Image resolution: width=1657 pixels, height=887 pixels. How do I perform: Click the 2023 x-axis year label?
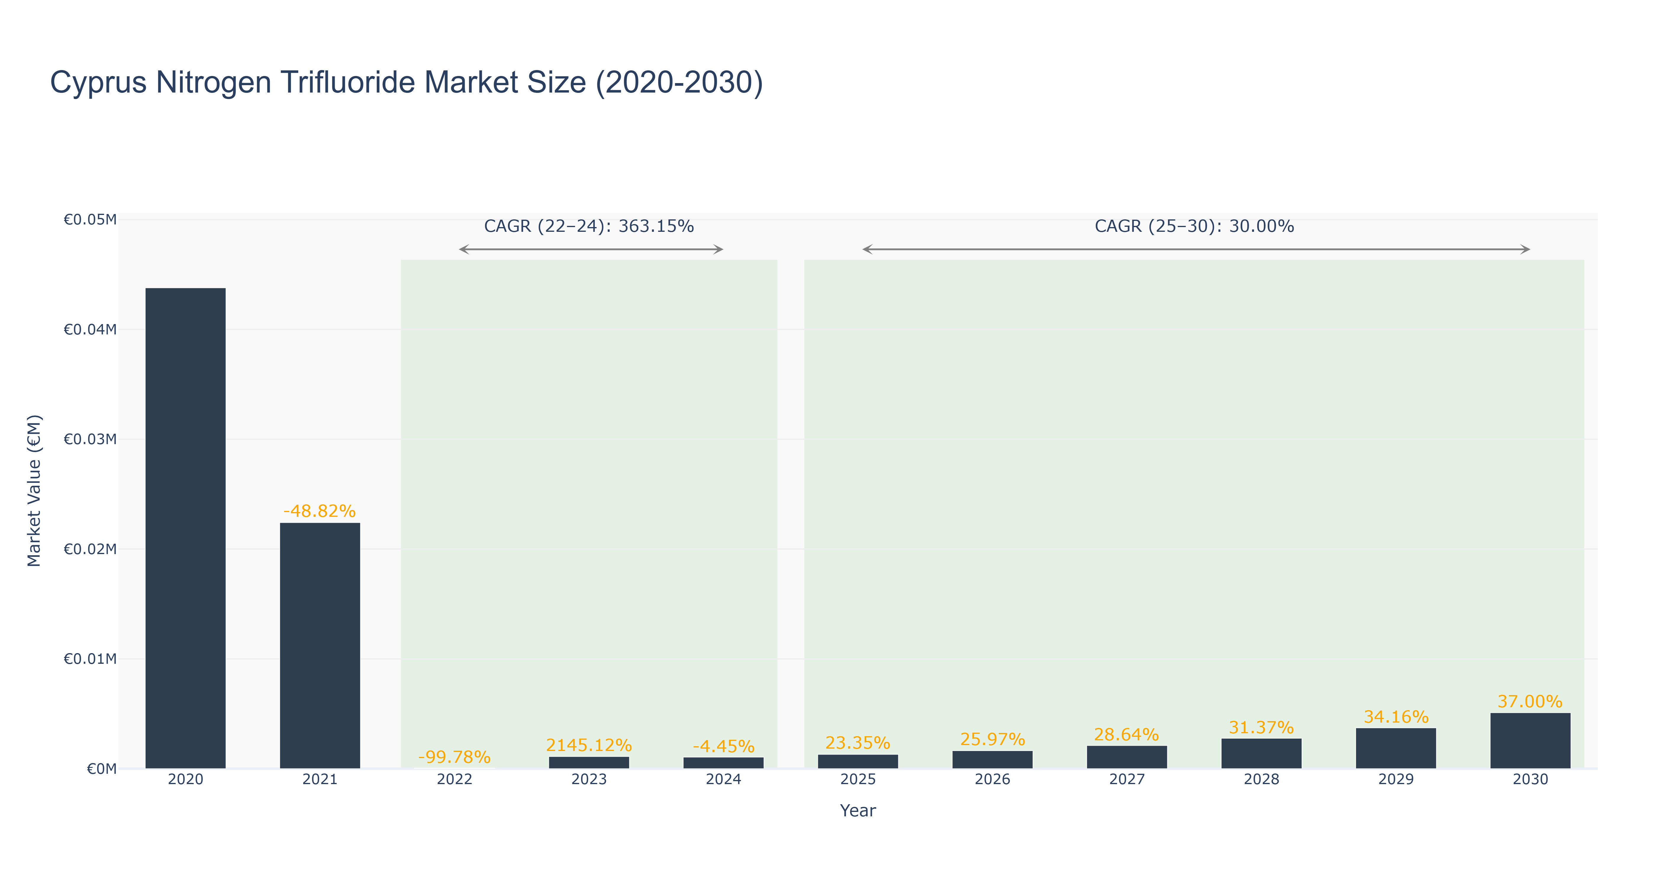tap(589, 780)
